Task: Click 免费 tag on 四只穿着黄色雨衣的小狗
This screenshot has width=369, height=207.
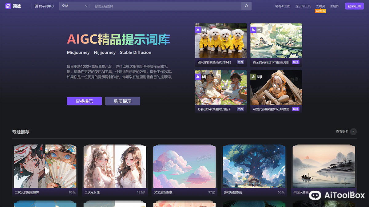Action: coord(240,62)
